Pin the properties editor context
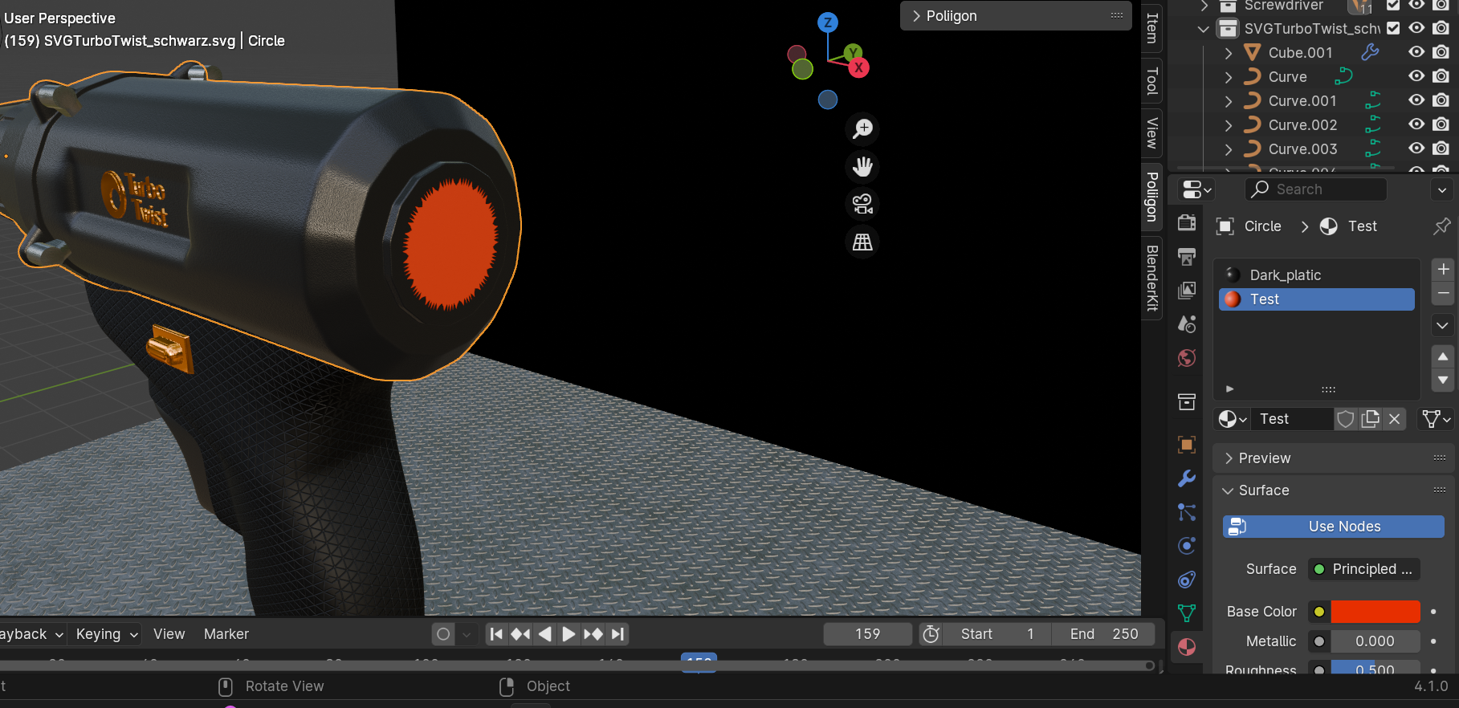Image resolution: width=1459 pixels, height=708 pixels. click(x=1441, y=226)
